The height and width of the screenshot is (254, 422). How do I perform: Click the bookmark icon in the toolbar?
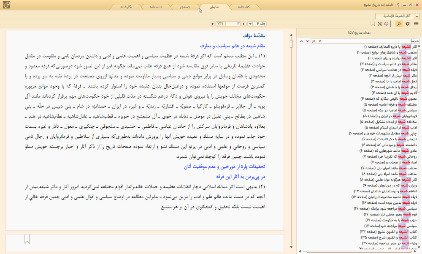(373, 24)
